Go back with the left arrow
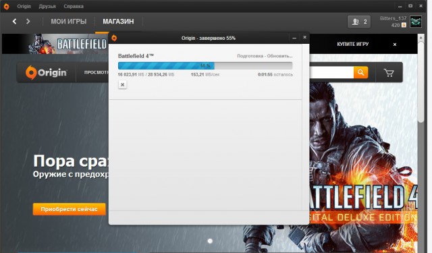 point(15,21)
